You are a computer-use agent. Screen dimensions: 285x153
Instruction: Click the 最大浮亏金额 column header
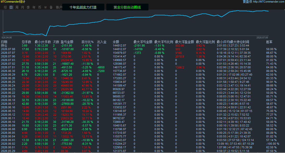point(143,42)
